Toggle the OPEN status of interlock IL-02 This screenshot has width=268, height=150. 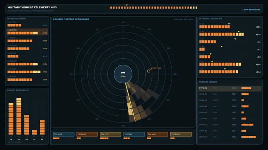[x=45, y=33]
